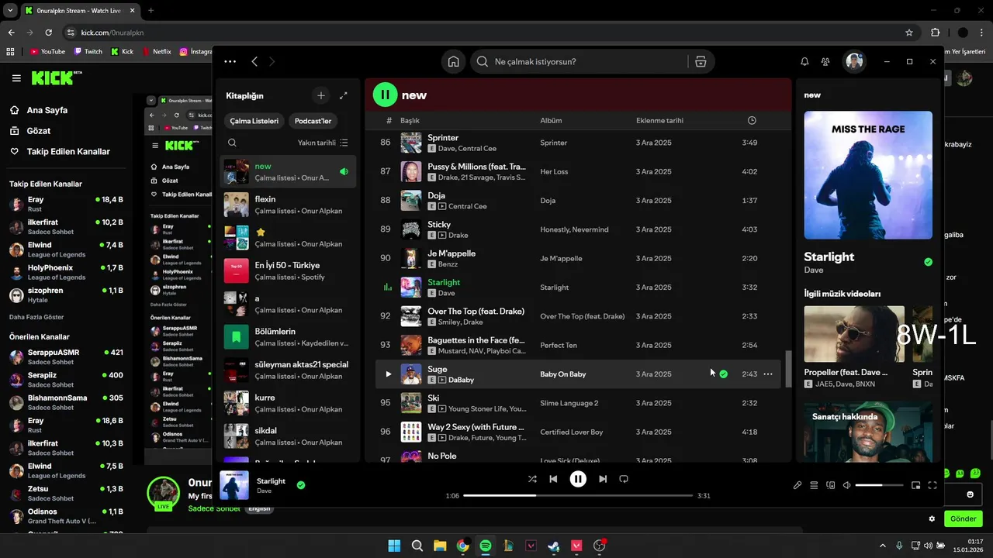Search within the library
Screen dimensions: 993x558
[x=232, y=143]
